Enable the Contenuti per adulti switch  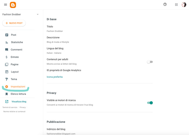[150, 62]
